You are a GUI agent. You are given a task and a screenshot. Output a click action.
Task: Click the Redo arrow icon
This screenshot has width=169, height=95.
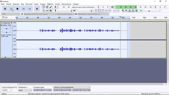[118, 11]
